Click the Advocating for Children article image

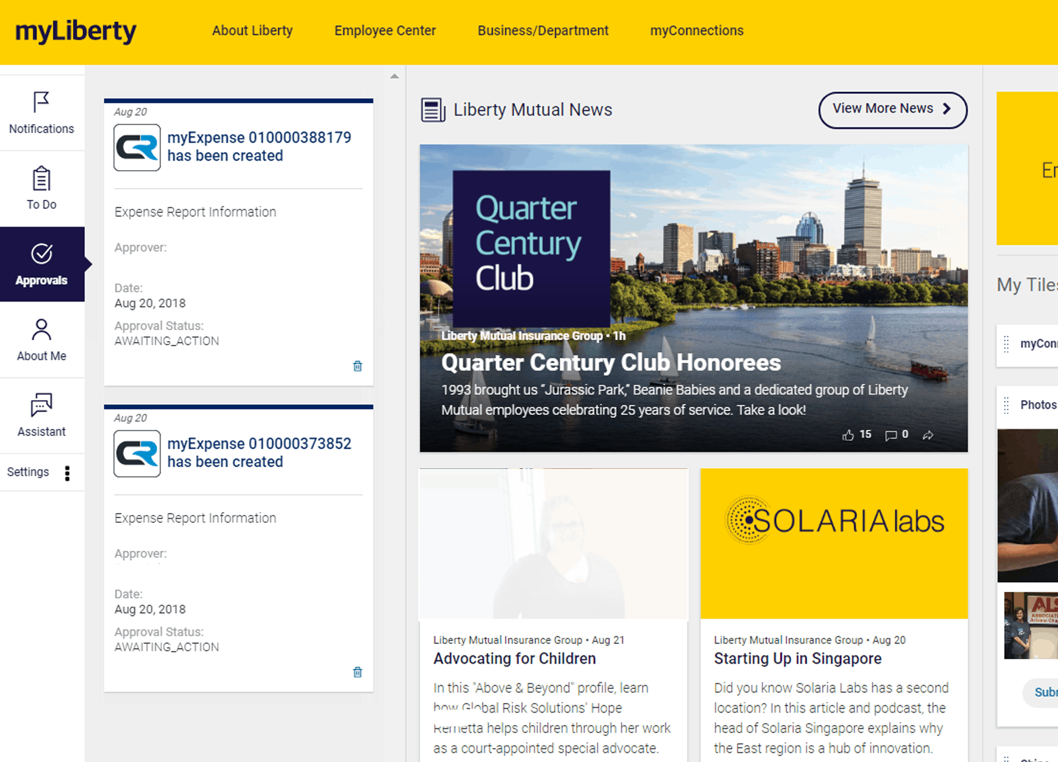pos(553,544)
